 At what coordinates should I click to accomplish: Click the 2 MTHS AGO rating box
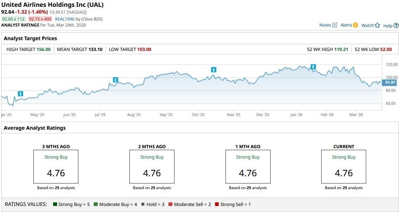coord(152,167)
